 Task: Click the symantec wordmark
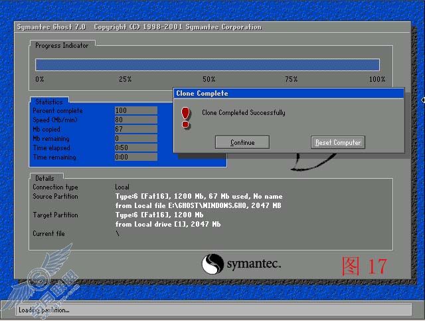point(254,263)
